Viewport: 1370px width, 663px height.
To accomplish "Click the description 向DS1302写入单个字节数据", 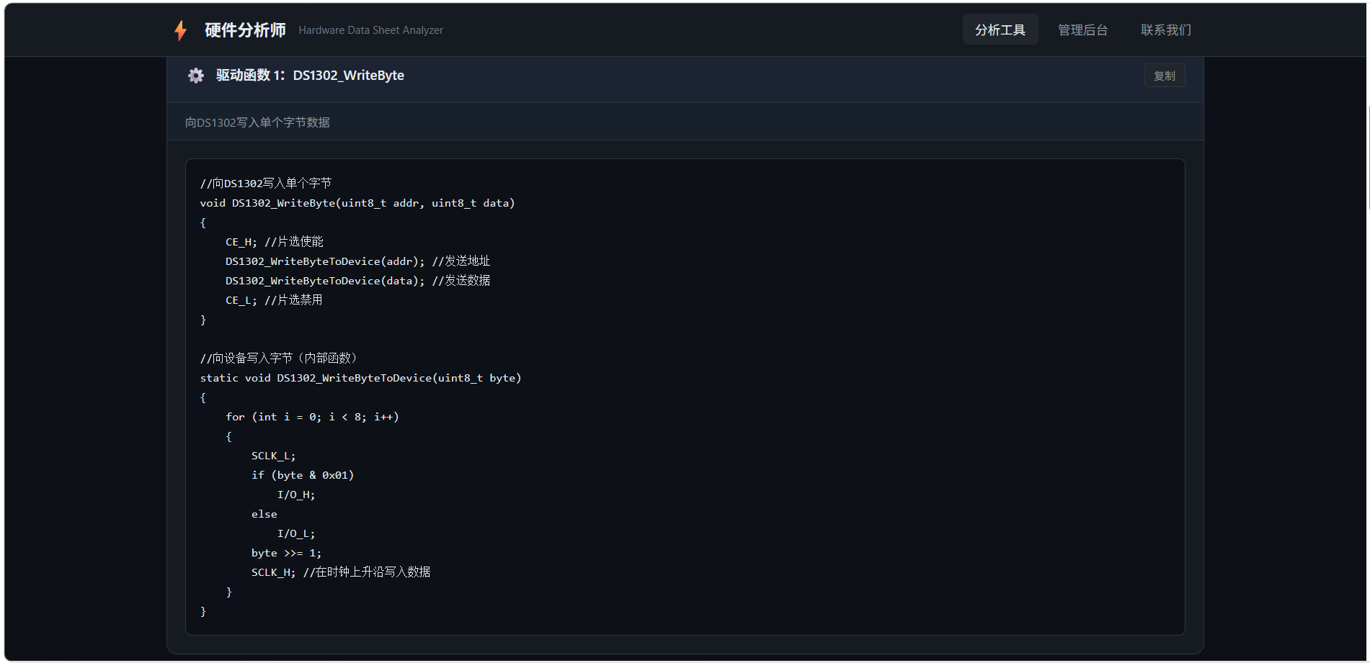I will click(x=257, y=122).
